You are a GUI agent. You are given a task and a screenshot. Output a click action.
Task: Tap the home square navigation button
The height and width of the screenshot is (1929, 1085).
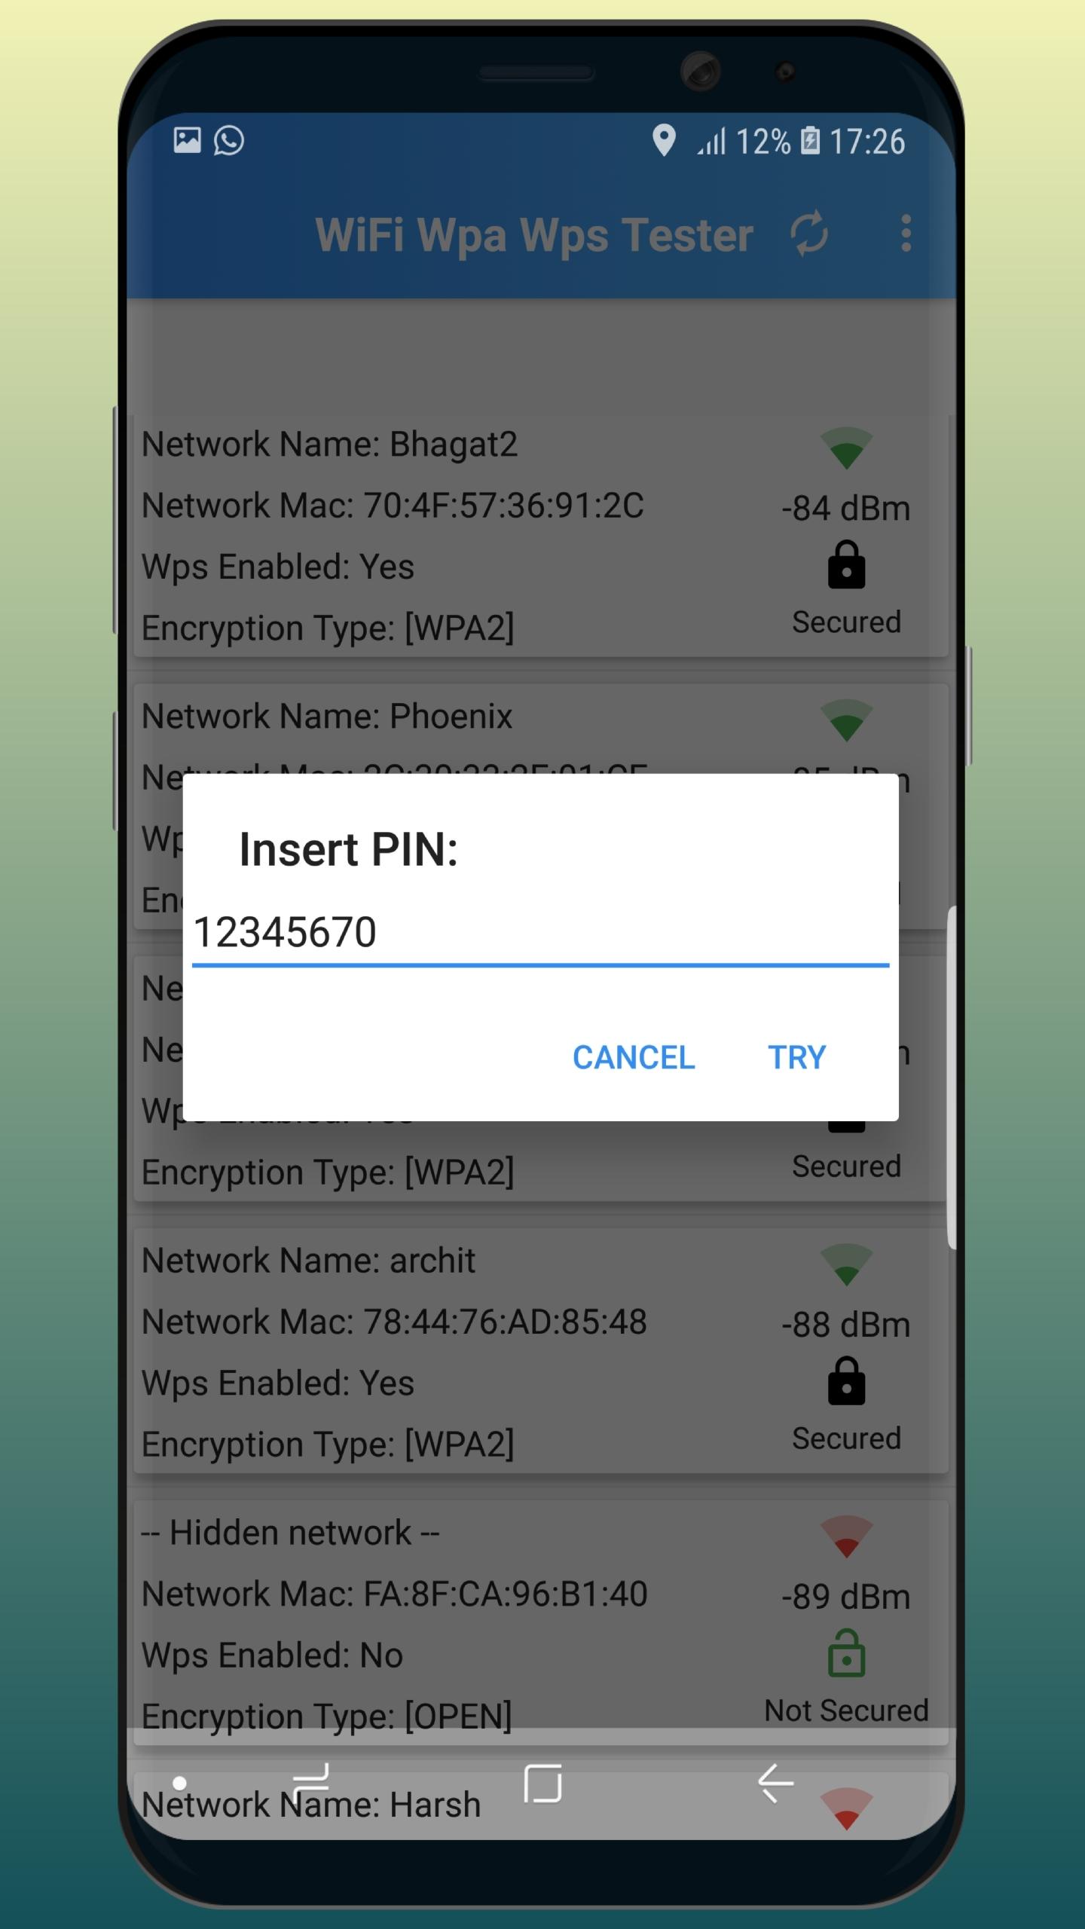point(542,1783)
